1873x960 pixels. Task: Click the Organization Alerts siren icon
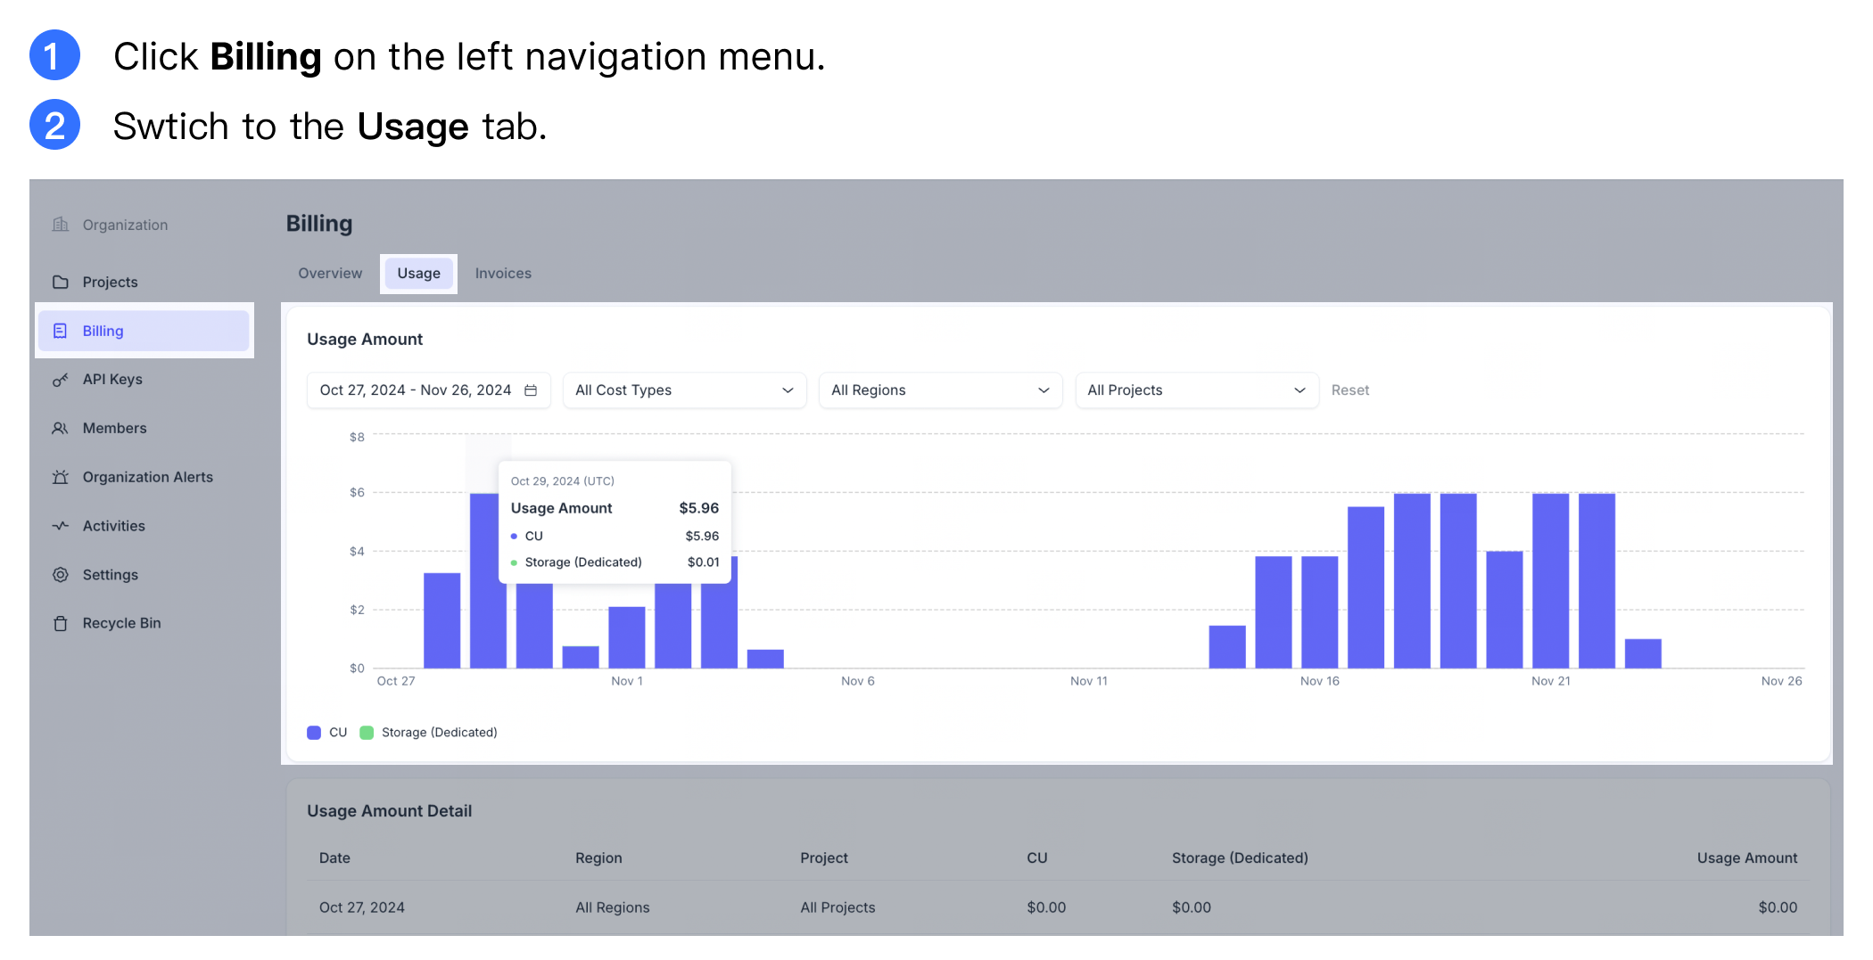[61, 477]
